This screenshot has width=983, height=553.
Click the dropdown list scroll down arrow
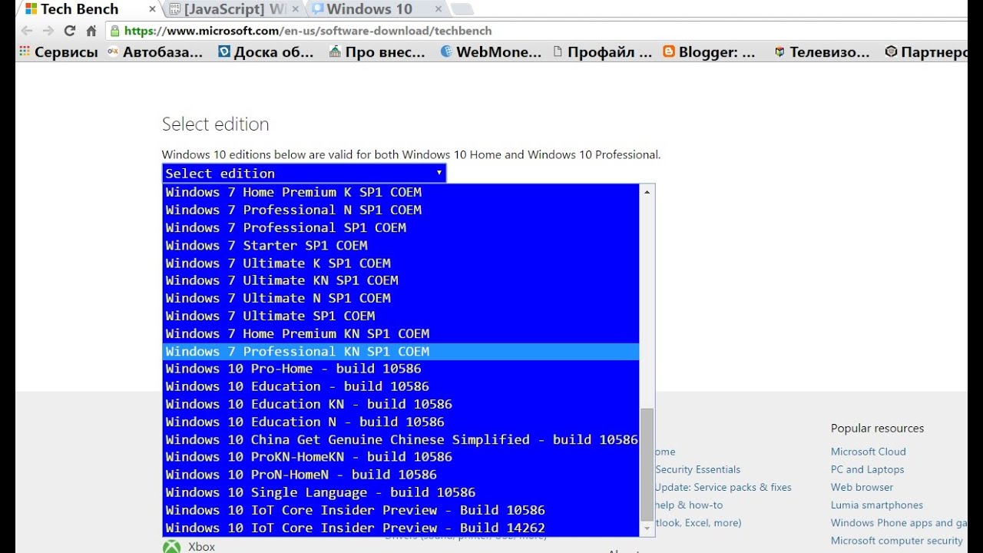click(x=647, y=528)
